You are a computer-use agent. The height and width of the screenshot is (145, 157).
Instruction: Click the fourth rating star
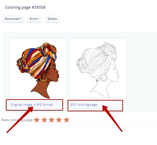click(59, 120)
